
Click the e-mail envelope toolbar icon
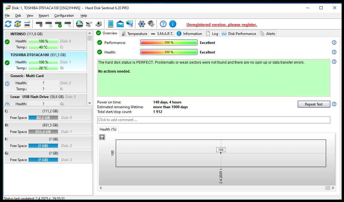120,24
